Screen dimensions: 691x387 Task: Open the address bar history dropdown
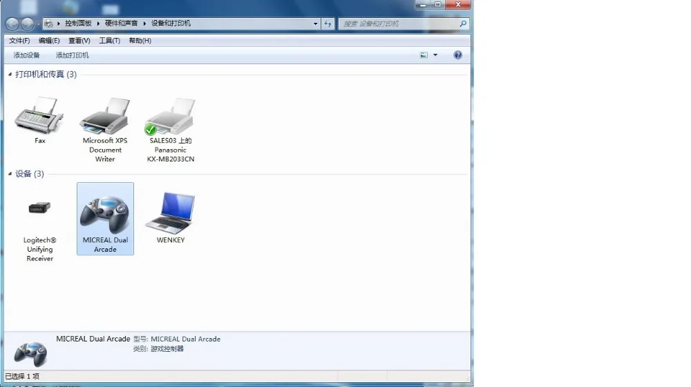pos(316,23)
